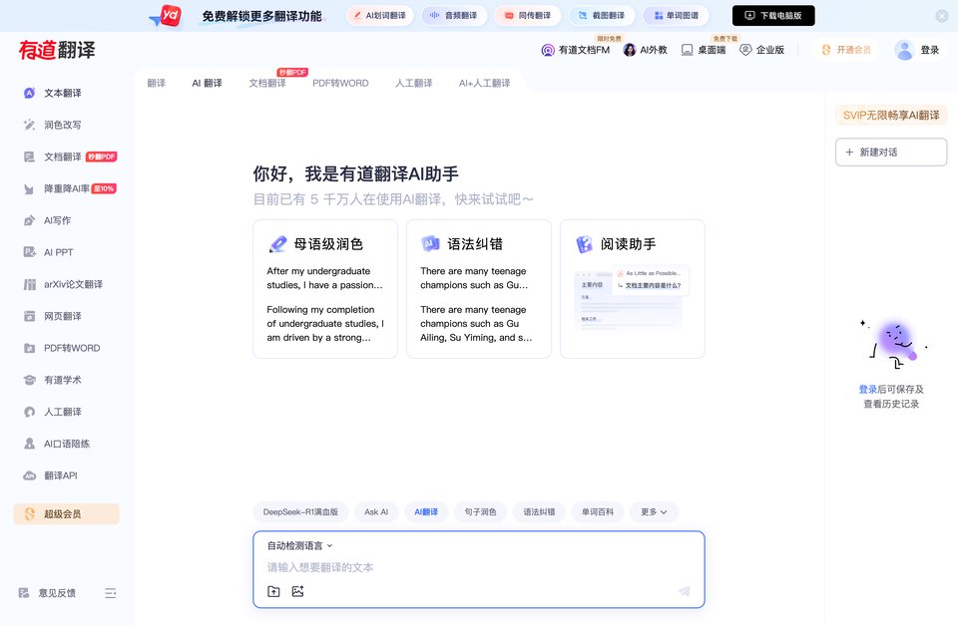Open 翻译API in the sidebar
This screenshot has width=958, height=625.
click(x=51, y=475)
